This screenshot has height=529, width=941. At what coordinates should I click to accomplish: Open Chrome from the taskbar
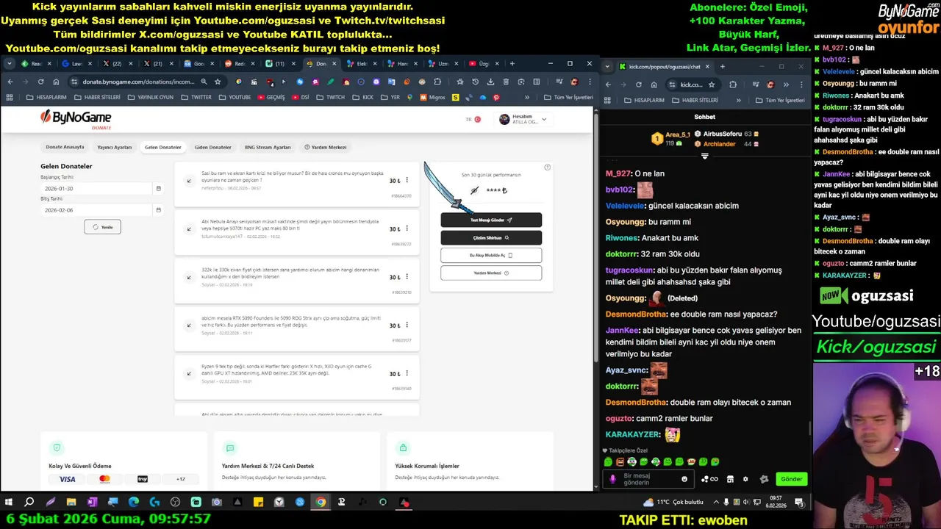coord(321,503)
